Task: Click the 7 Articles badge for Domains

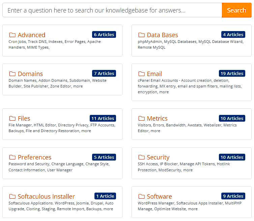Action: click(104, 73)
